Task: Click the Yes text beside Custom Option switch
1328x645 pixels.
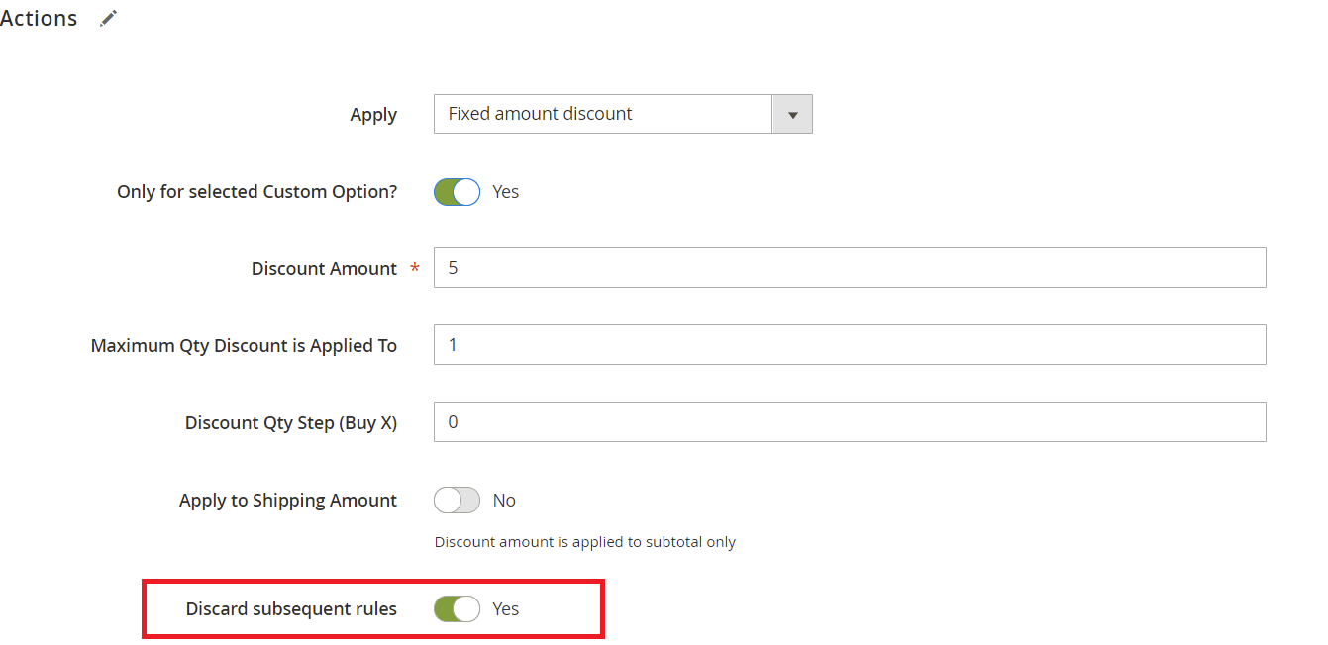Action: 505,192
